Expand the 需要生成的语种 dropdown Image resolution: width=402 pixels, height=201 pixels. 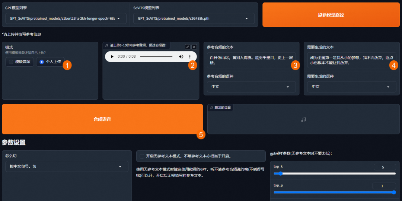pyautogui.click(x=351, y=87)
